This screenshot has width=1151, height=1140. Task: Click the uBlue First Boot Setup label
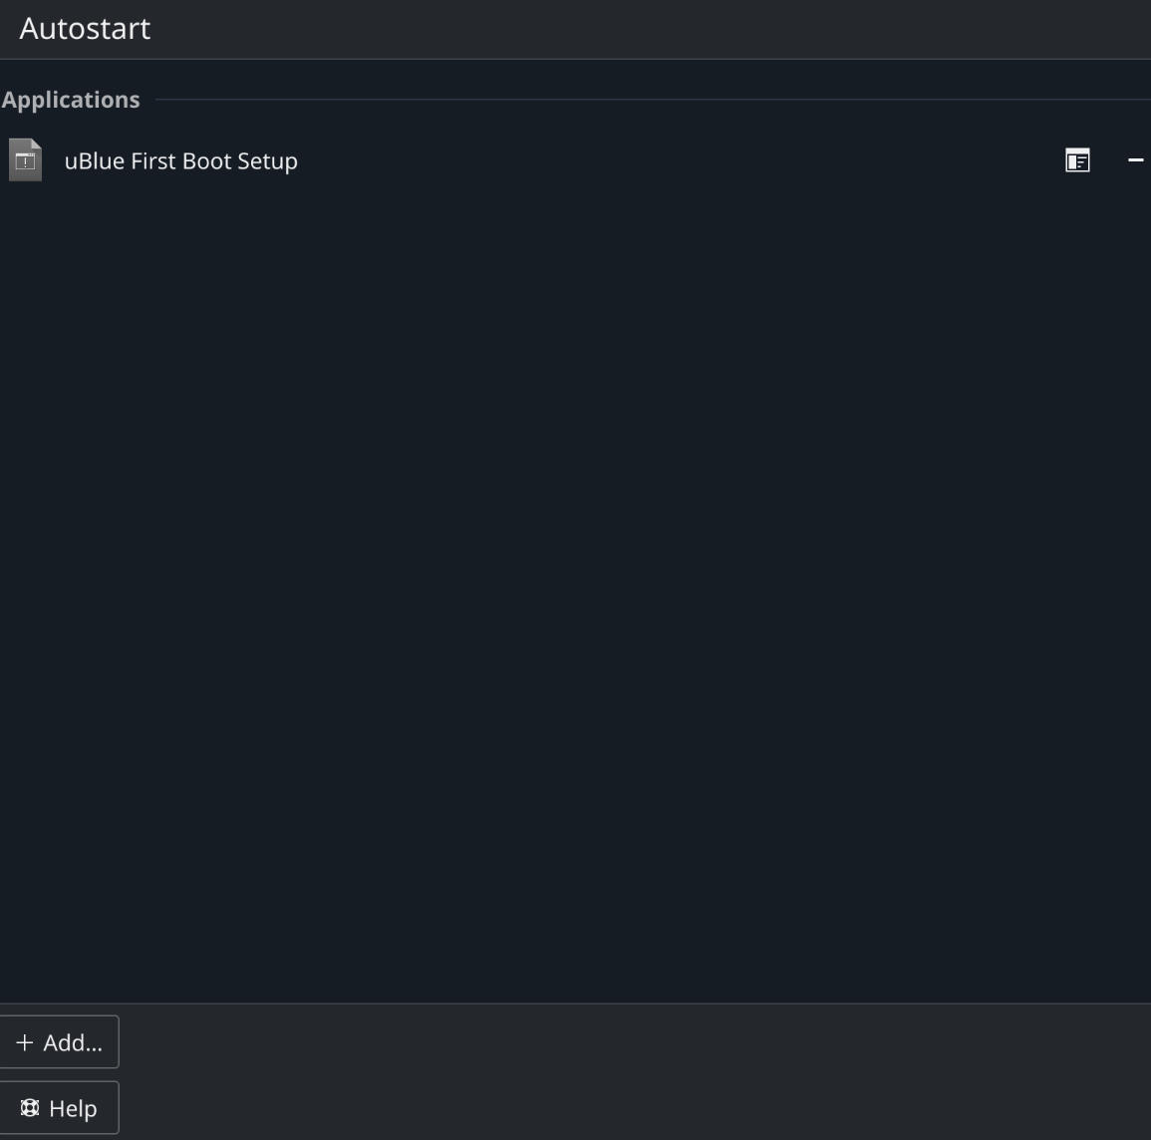tap(180, 160)
